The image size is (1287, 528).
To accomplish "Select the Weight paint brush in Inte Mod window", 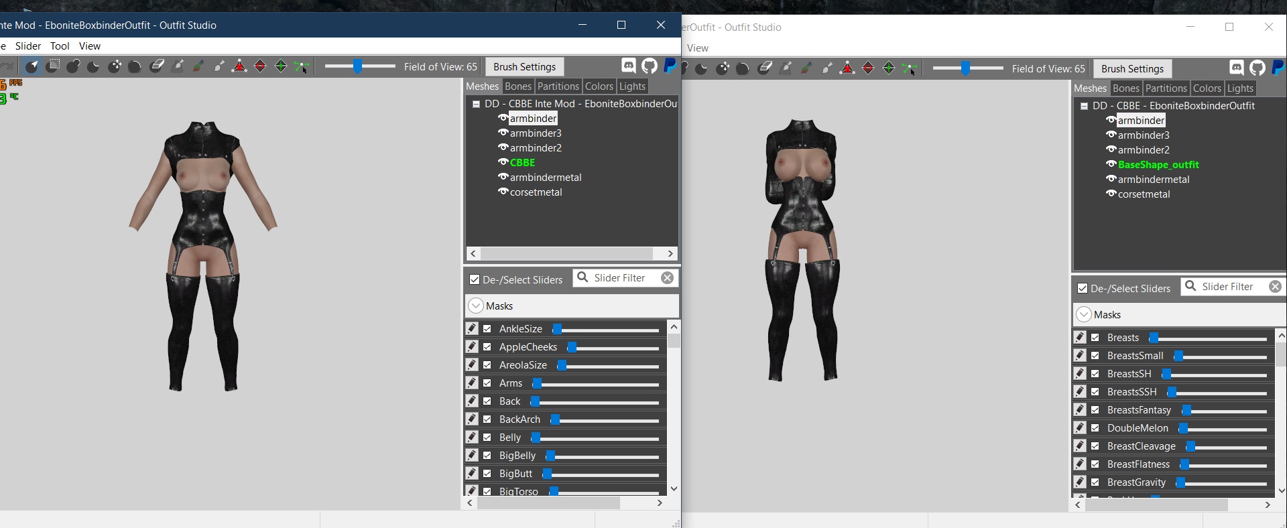I will (x=178, y=66).
